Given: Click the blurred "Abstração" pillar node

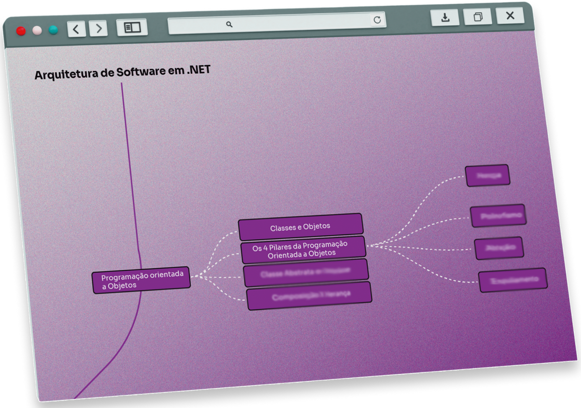Looking at the screenshot, I should (x=499, y=248).
